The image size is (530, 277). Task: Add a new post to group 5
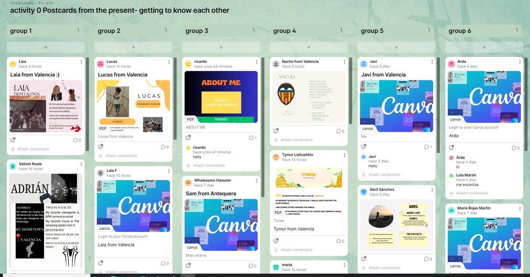(x=396, y=47)
